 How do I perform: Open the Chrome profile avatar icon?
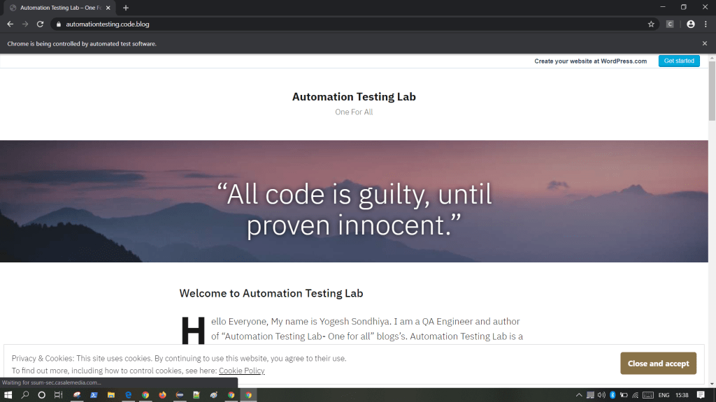691,24
